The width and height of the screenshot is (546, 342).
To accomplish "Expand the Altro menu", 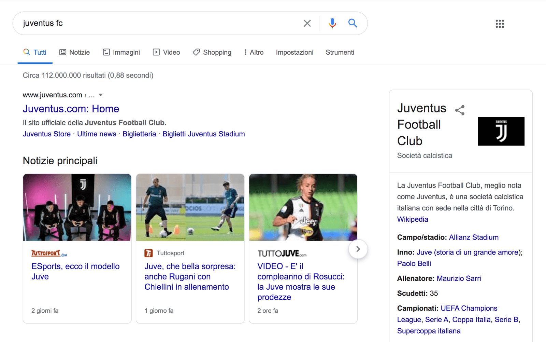I will (254, 52).
